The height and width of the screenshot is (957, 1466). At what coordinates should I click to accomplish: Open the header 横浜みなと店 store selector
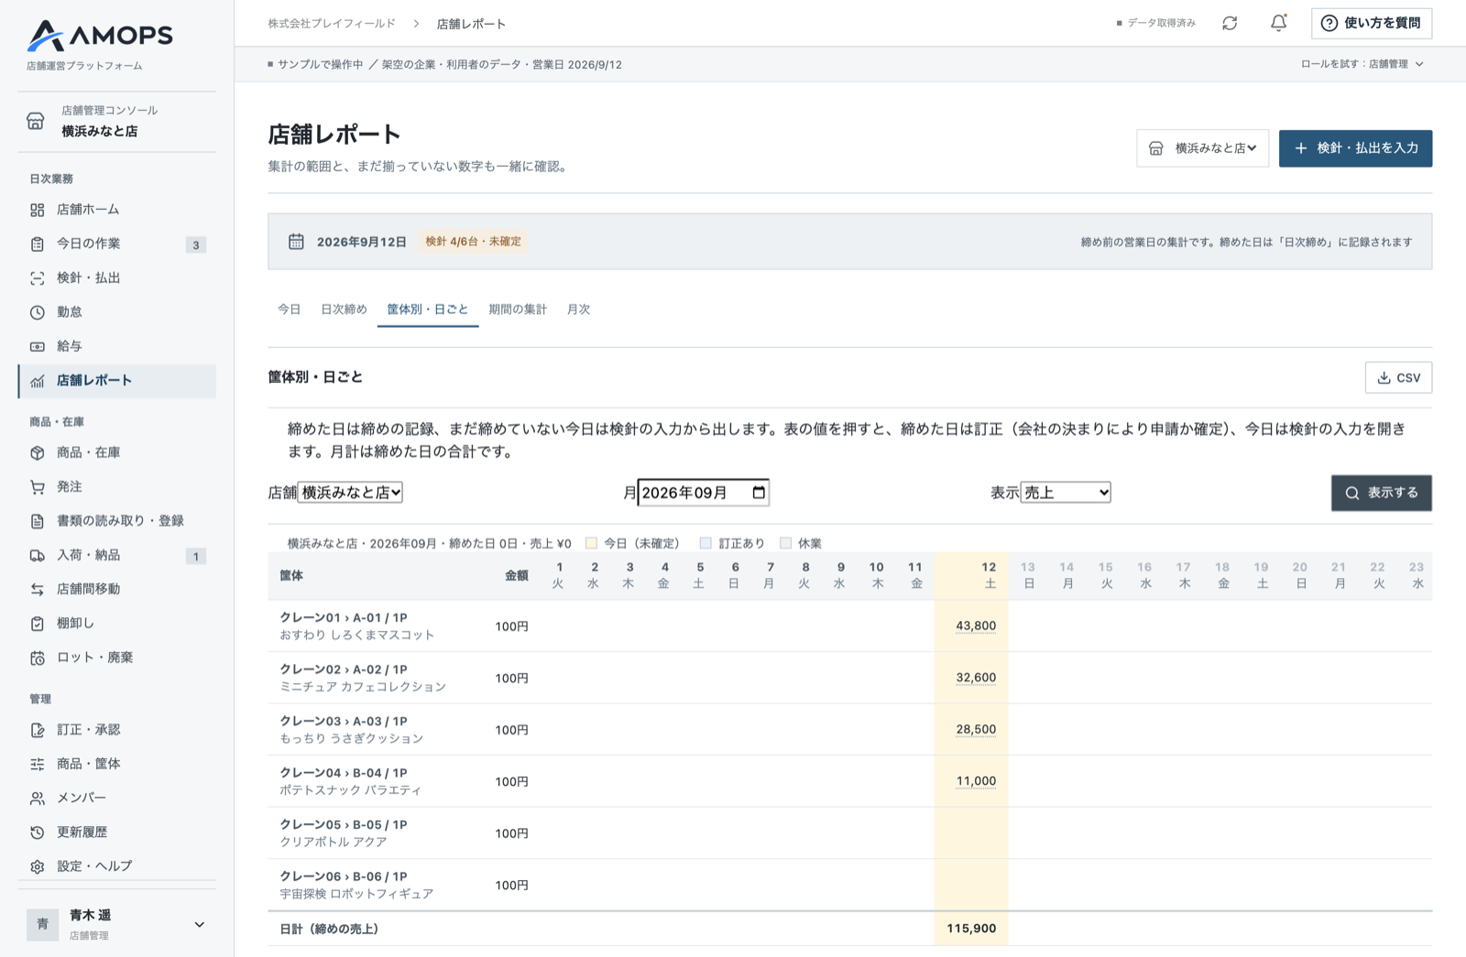1203,148
